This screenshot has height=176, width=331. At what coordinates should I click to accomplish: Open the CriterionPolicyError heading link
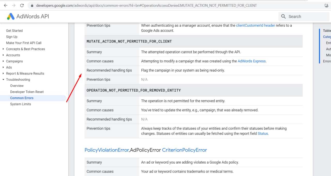coord(185,150)
